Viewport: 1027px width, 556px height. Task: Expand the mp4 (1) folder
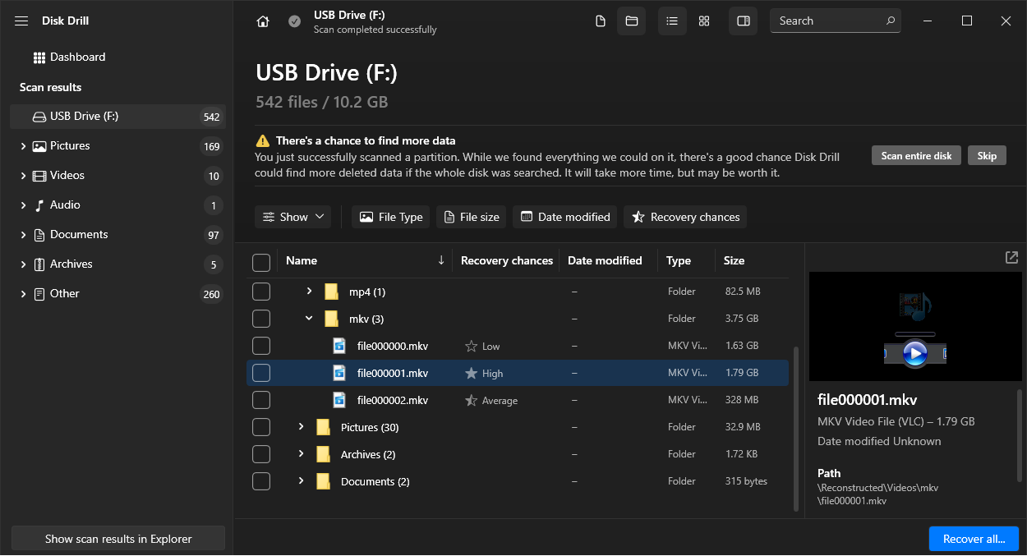pos(309,292)
